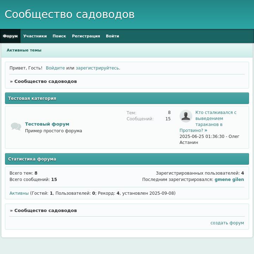
Task: Click the Войдите link in the greeting
Action: pos(55,68)
